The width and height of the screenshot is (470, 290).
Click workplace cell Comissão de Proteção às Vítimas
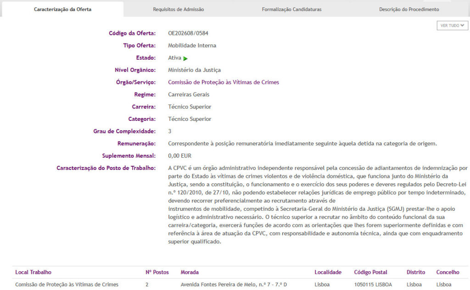67,285
